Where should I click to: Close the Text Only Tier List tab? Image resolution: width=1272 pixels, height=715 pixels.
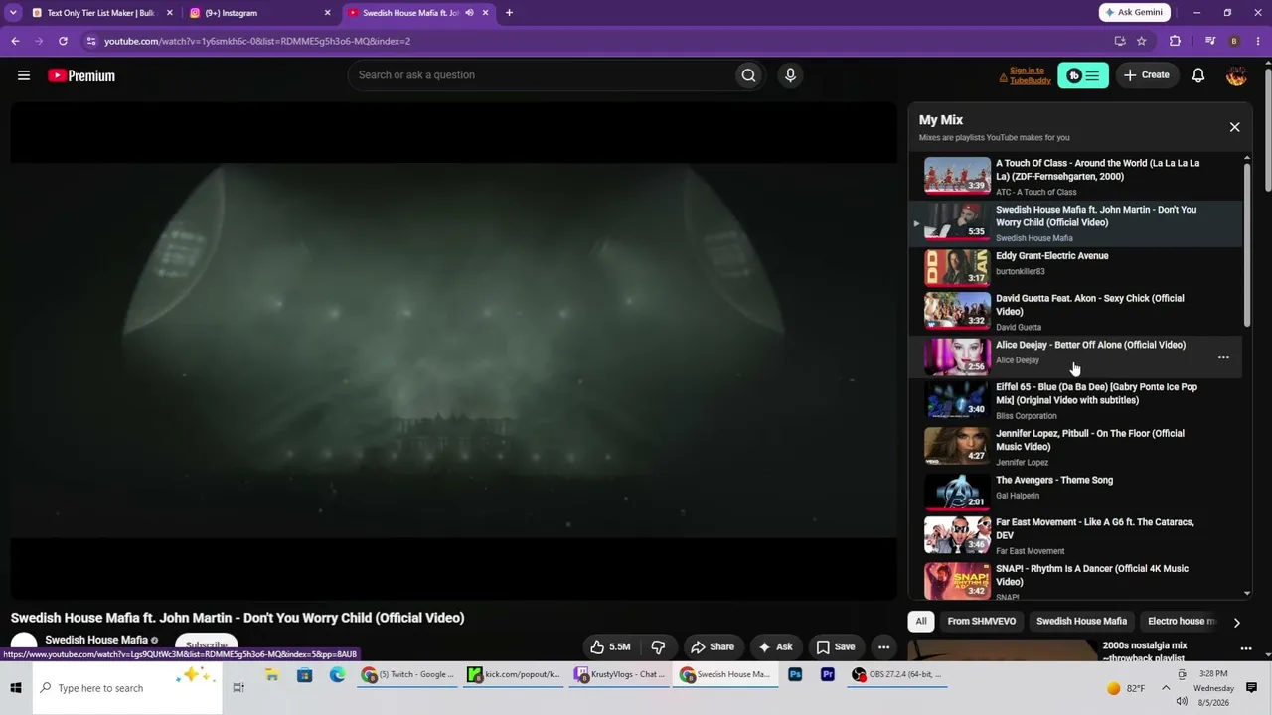coord(169,13)
